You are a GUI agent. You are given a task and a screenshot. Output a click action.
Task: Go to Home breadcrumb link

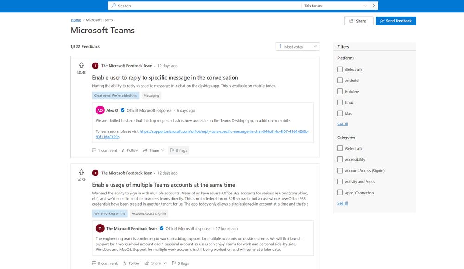pyautogui.click(x=76, y=20)
